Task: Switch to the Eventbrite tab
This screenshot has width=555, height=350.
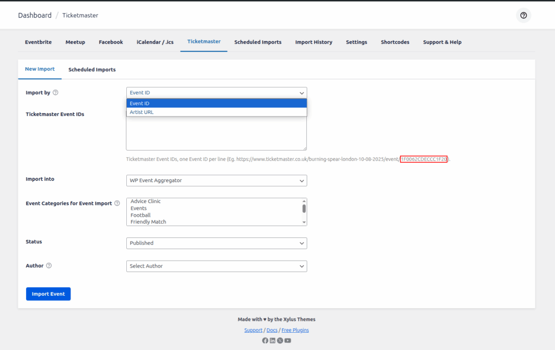Action: pyautogui.click(x=38, y=42)
